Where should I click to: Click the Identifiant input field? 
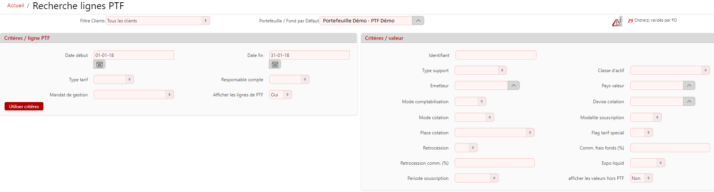496,55
